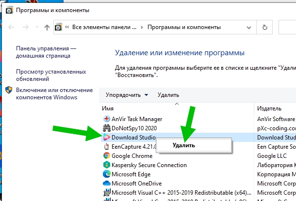The image size is (296, 201).
Task: Click the Download Studio program icon
Action: click(x=106, y=138)
